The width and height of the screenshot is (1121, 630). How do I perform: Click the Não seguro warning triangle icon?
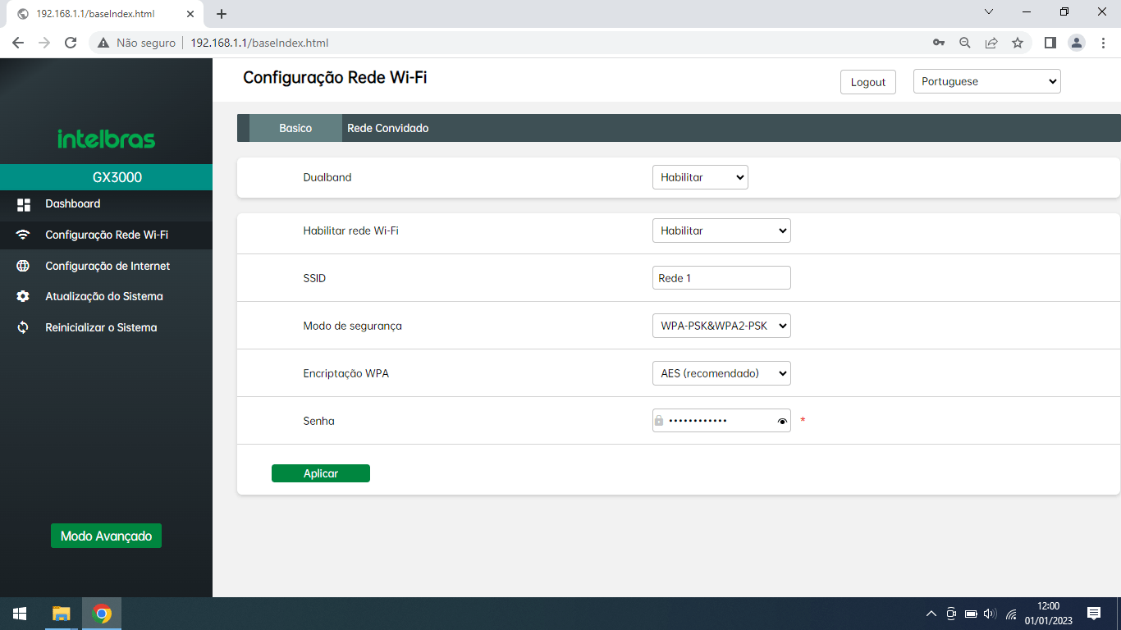pyautogui.click(x=103, y=43)
